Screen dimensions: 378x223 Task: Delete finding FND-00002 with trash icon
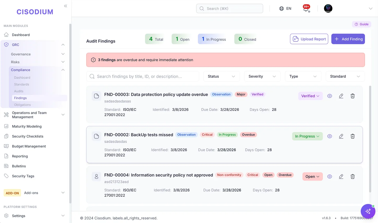click(x=353, y=136)
